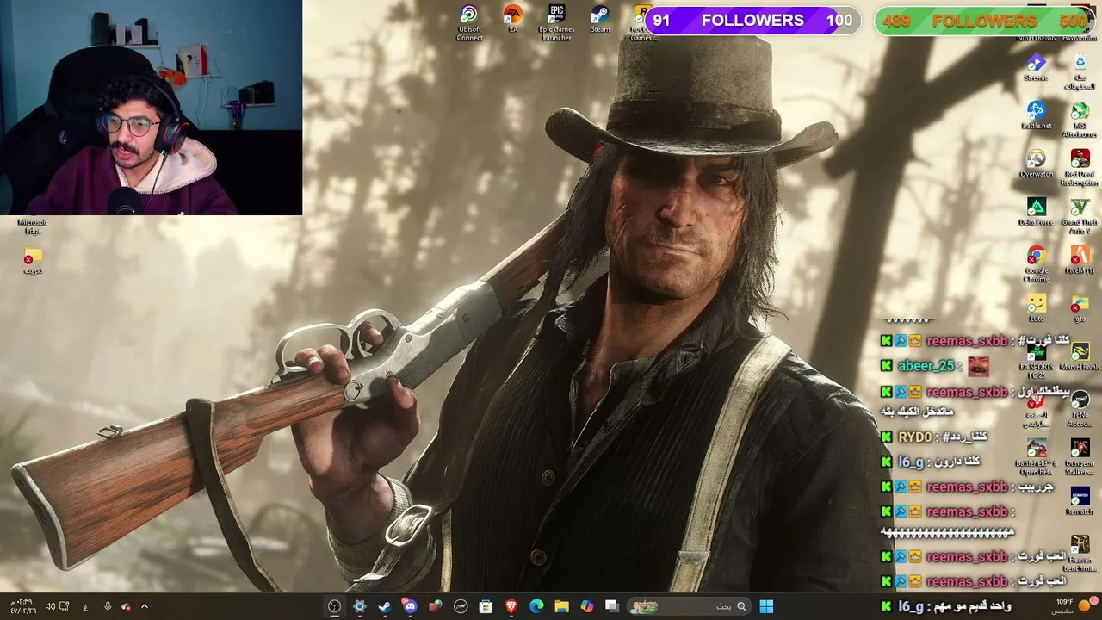Open Brave browser from the taskbar
This screenshot has height=620, width=1102.
(x=511, y=606)
